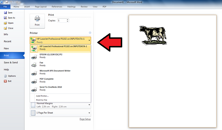This screenshot has height=130, width=222.
Task: Open the 1 Page Per Sheet dropdown
Action: click(60, 113)
